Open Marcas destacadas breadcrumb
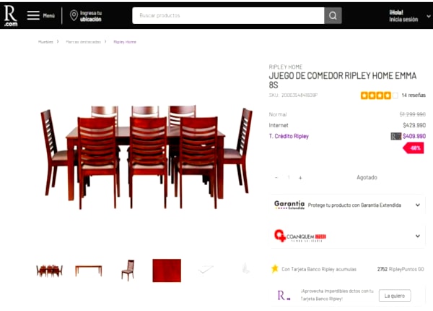Image resolution: width=433 pixels, height=311 pixels. coord(83,42)
